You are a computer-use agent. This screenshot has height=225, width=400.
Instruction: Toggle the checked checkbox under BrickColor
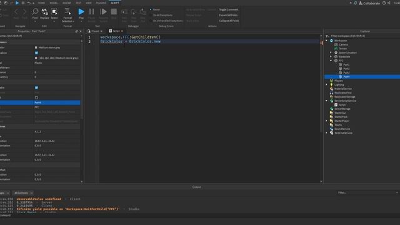click(x=36, y=52)
